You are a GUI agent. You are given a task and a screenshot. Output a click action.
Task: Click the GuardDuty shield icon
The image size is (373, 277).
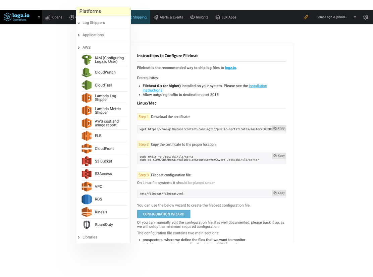[x=87, y=225]
